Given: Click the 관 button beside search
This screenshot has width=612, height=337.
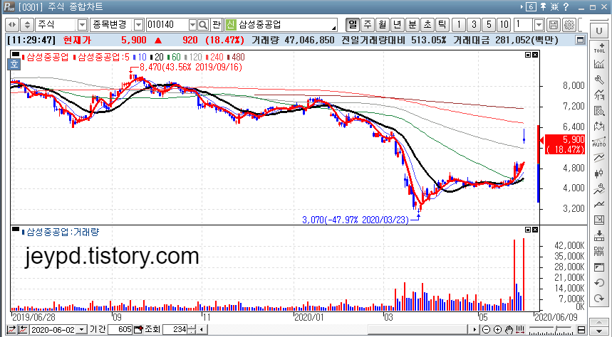Looking at the screenshot, I should click(x=216, y=25).
